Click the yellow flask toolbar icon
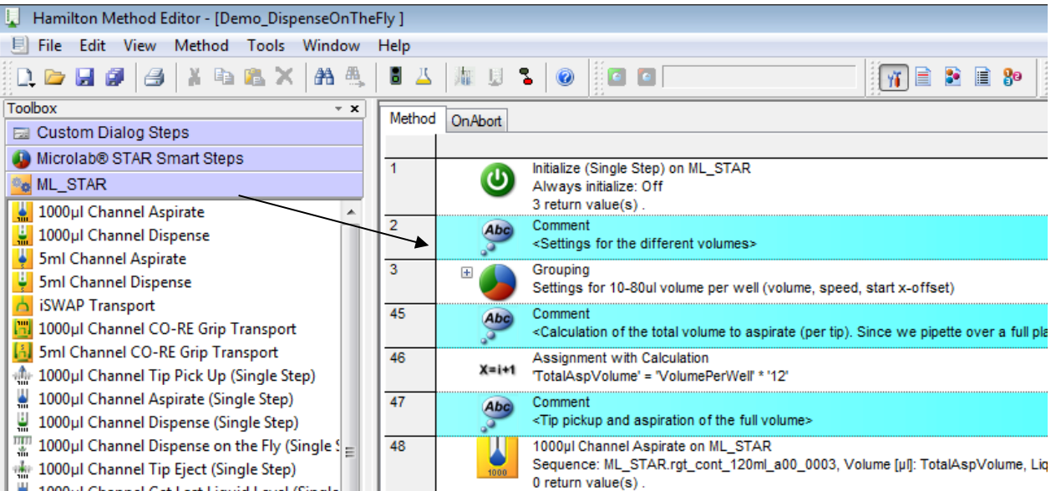This screenshot has width=1051, height=491. coord(424,78)
